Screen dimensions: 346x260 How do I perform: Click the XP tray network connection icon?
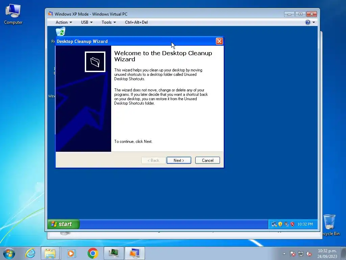click(274, 224)
